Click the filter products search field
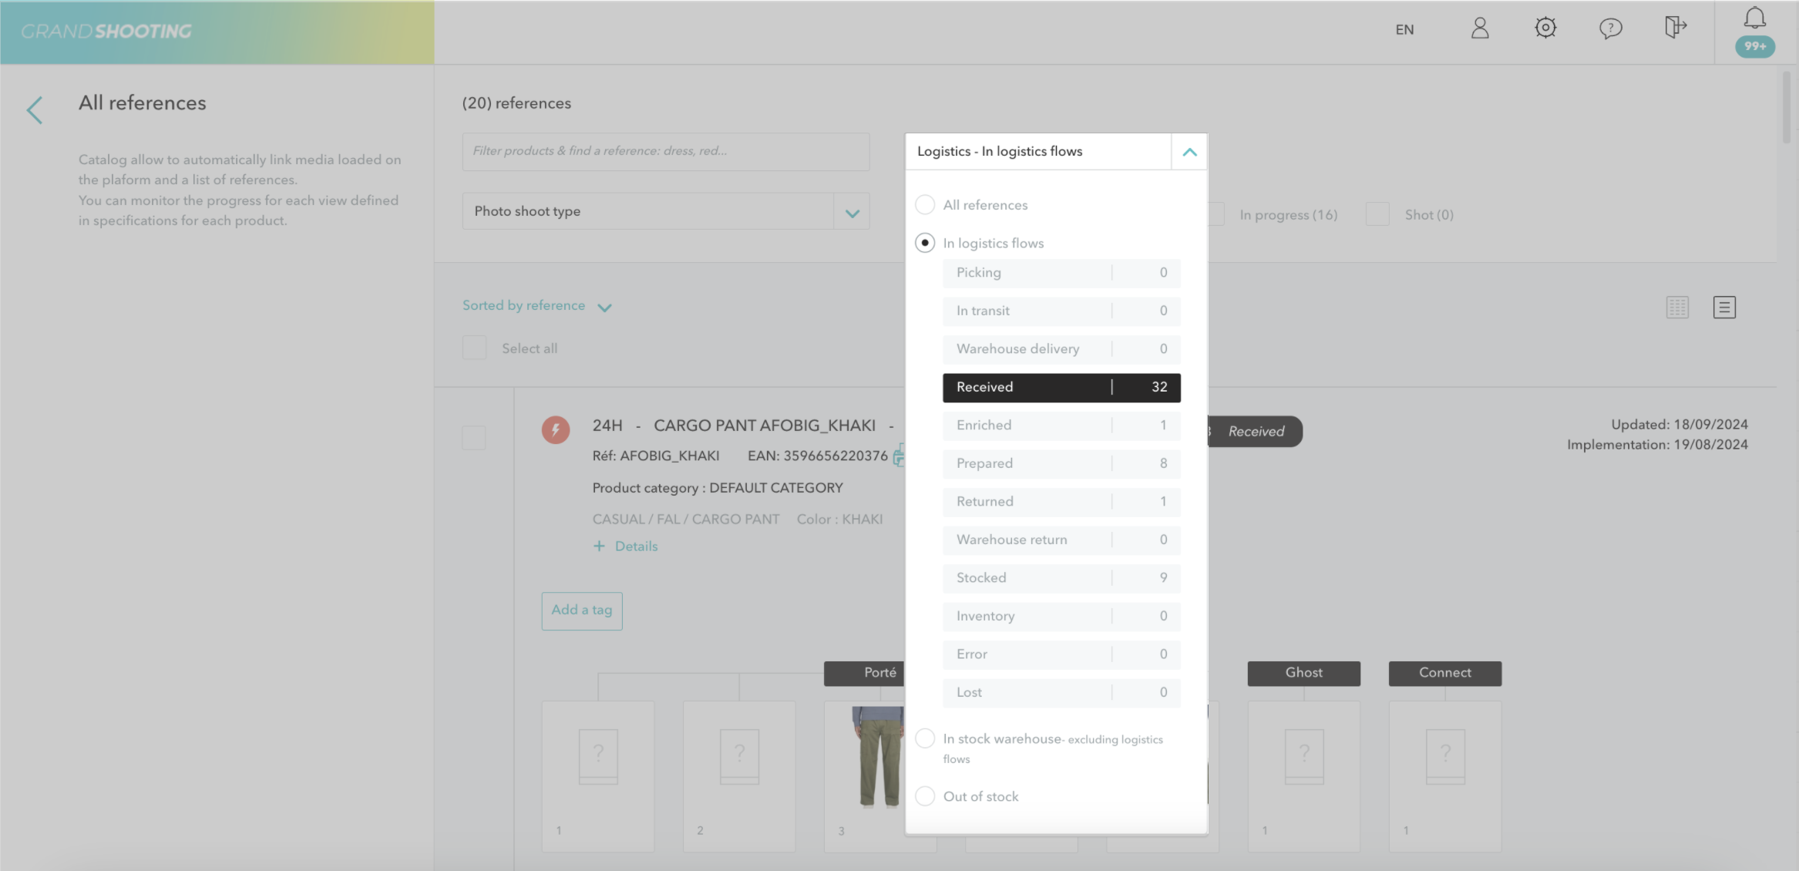Viewport: 1799px width, 871px height. coord(665,151)
